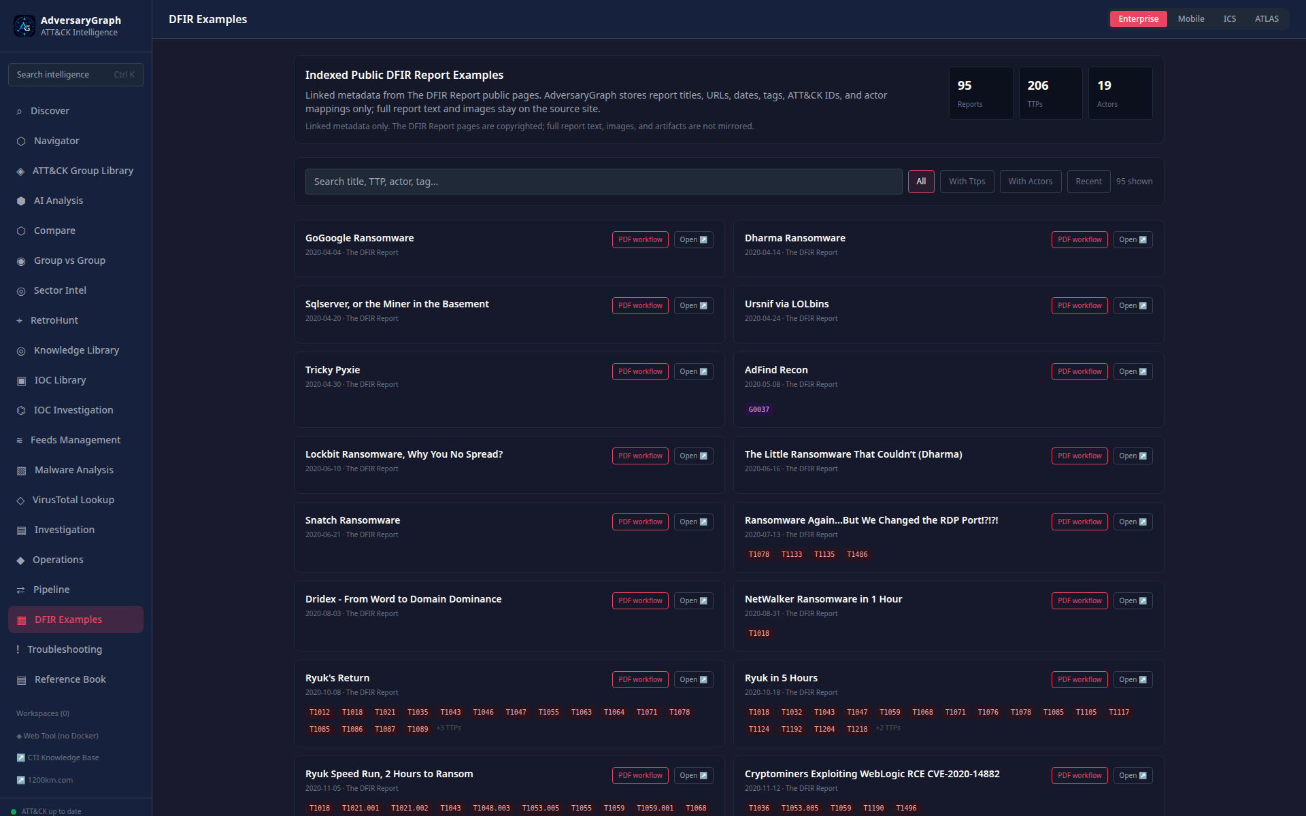Open PDF workflow for Ursnif via LOLbins
Viewport: 1306px width, 816px height.
pos(1079,306)
